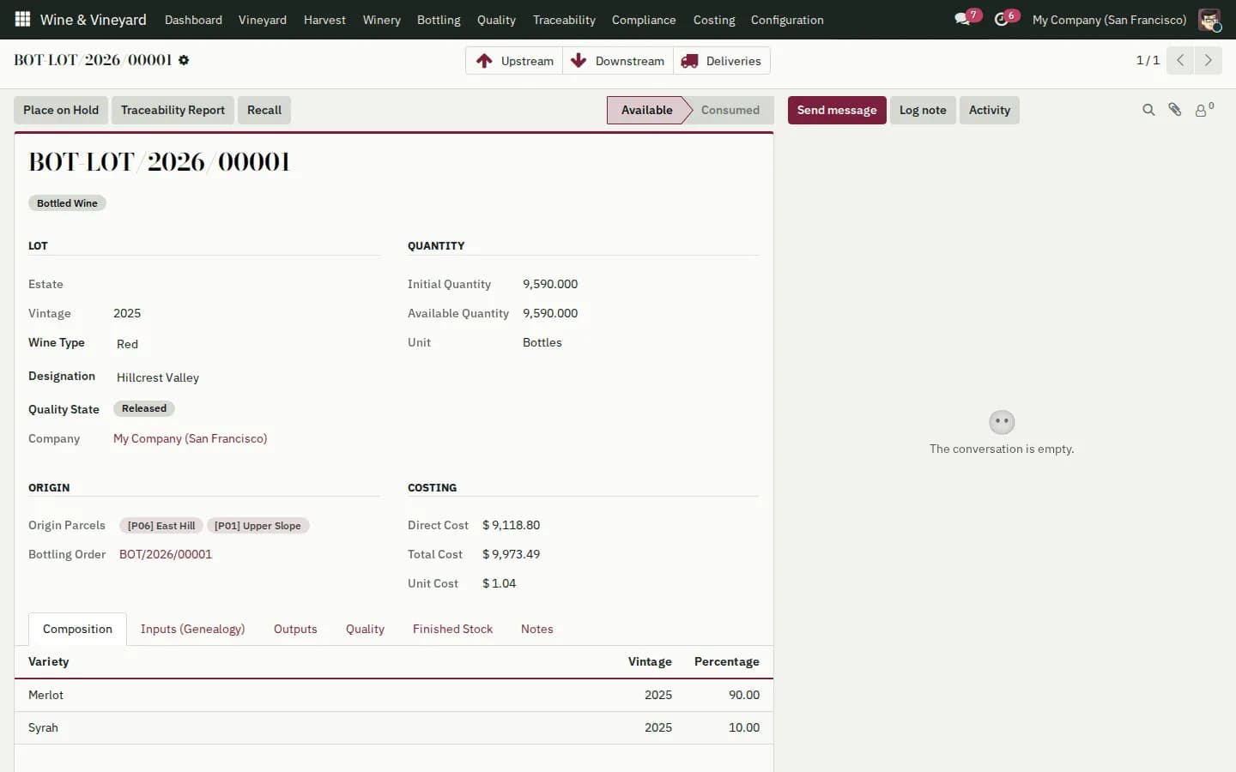This screenshot has width=1236, height=772.
Task: Open the Harvest menu
Action: tap(324, 20)
